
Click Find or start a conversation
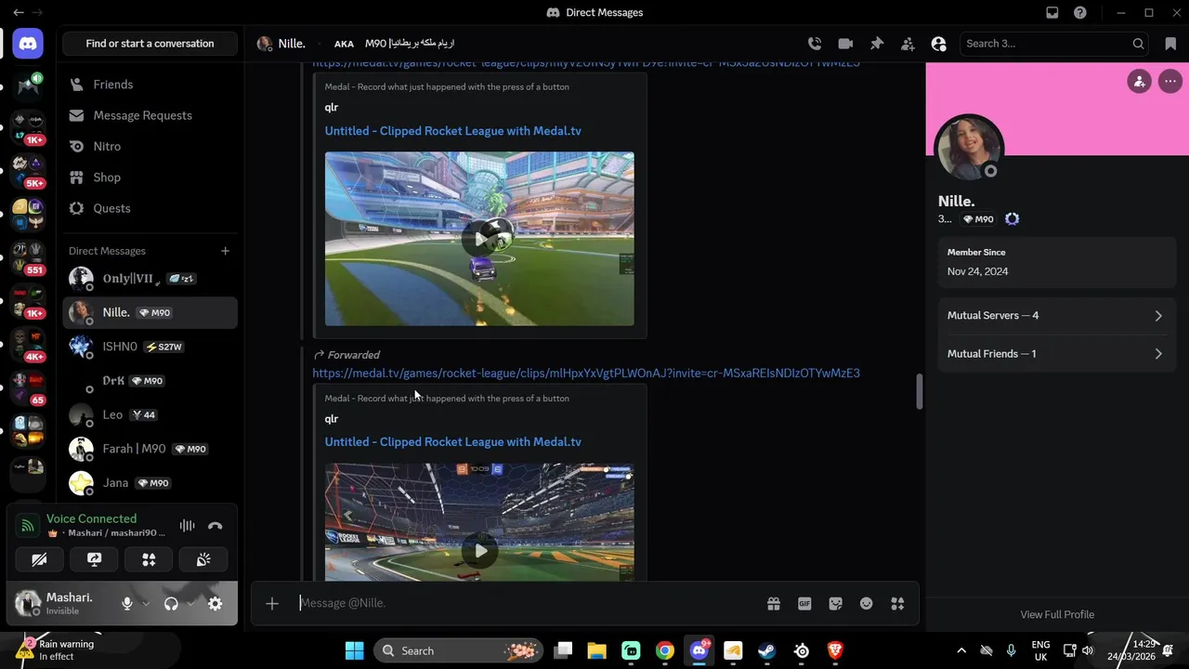click(x=150, y=44)
